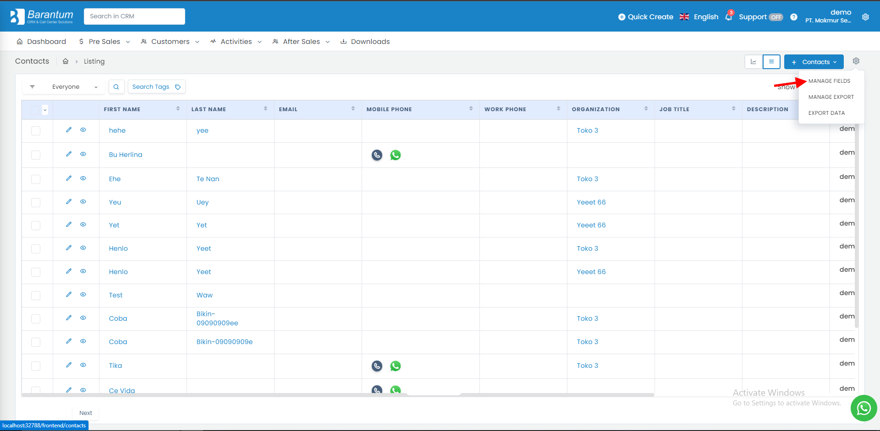The height and width of the screenshot is (431, 880).
Task: Switch to chart view icon
Action: point(753,62)
